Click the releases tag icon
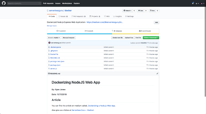Viewport: 206px width, 114px height. coord(113,31)
